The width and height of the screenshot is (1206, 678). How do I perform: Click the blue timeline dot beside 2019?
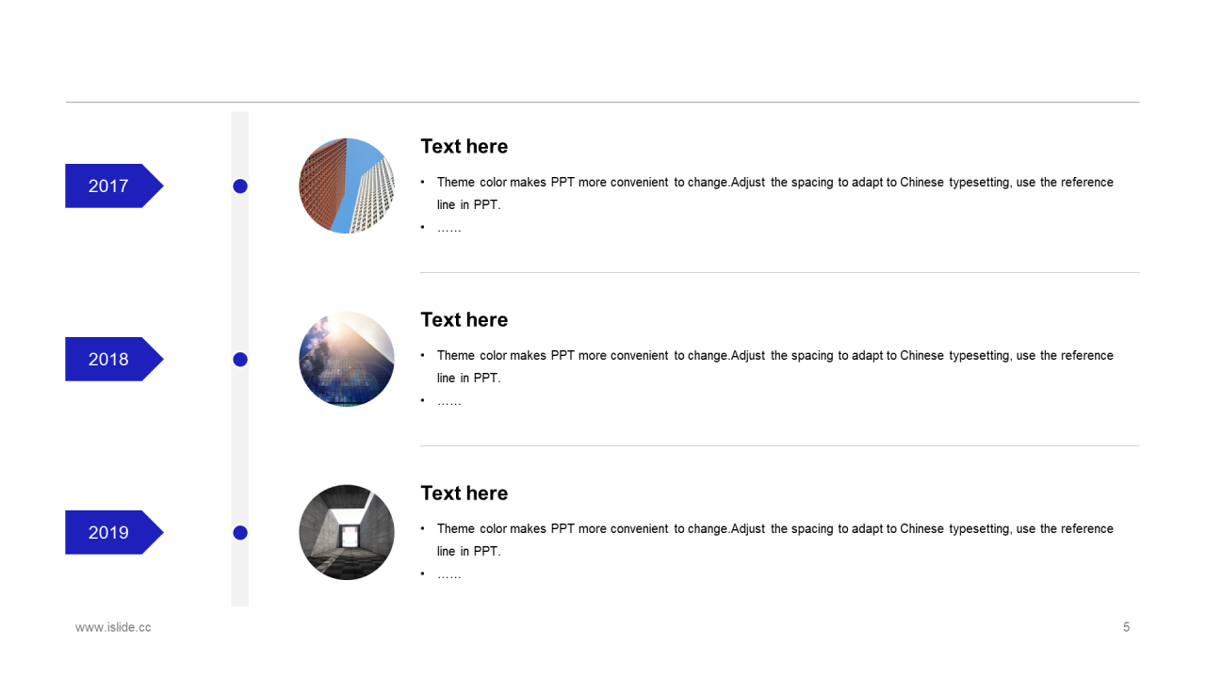coord(240,533)
